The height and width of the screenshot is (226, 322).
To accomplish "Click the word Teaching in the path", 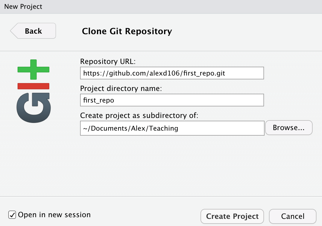I will 162,128.
